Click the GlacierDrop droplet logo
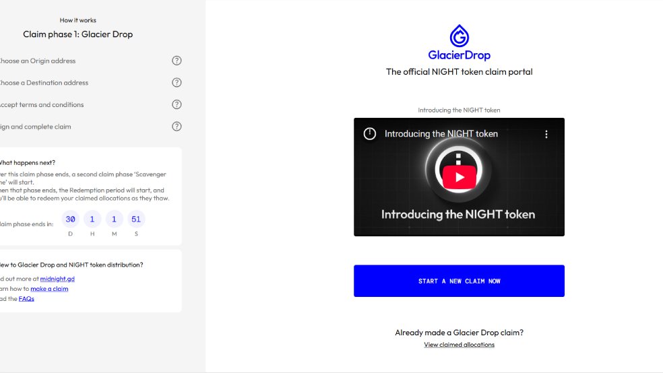663x373 pixels. coord(460,36)
